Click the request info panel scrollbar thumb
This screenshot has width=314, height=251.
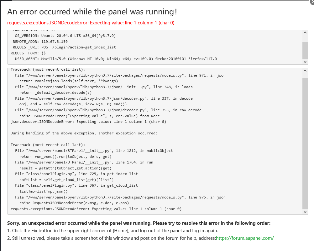pos(305,50)
